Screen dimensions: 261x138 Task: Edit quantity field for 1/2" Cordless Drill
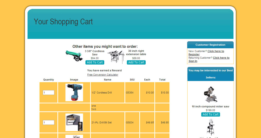tap(49, 93)
